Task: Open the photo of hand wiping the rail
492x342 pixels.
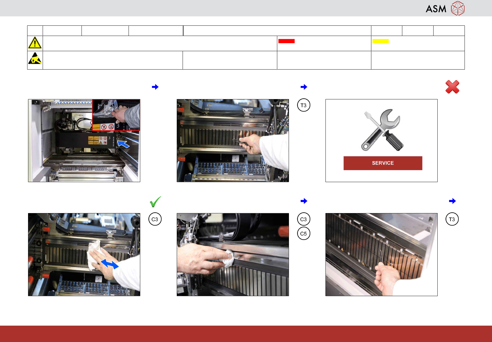Action: [233, 255]
